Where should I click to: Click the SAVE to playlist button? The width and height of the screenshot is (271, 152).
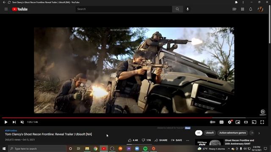177,140
